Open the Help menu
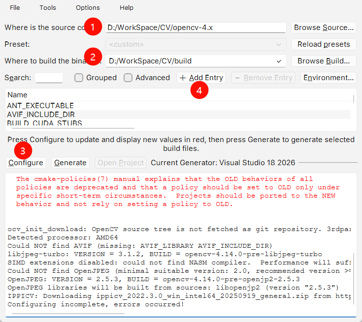 pyautogui.click(x=127, y=7)
